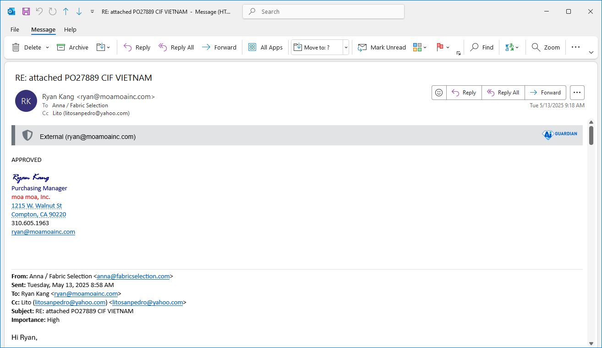Click the tags group dialog launcher
Screen dimensions: 602x348
click(459, 54)
